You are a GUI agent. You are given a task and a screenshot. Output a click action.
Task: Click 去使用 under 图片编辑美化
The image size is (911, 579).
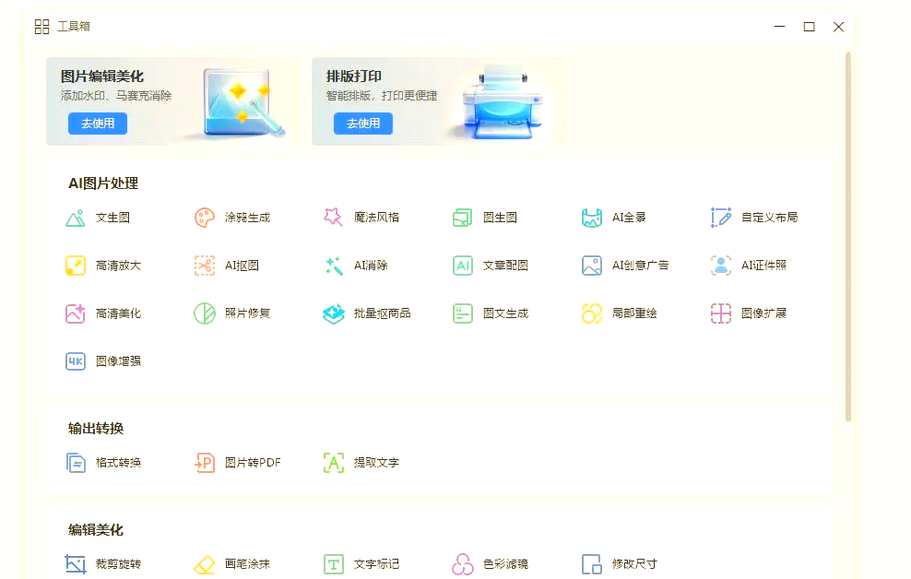[98, 124]
